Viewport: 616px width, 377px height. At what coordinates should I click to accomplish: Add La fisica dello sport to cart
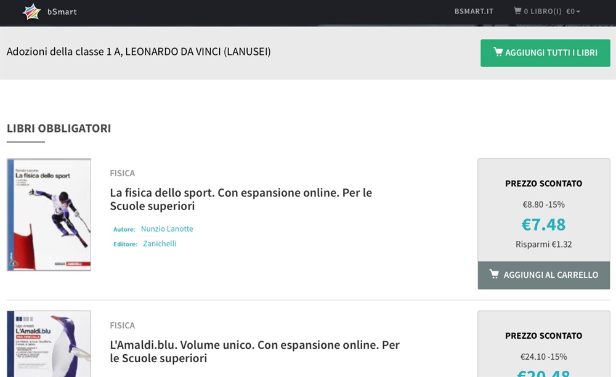pyautogui.click(x=544, y=275)
